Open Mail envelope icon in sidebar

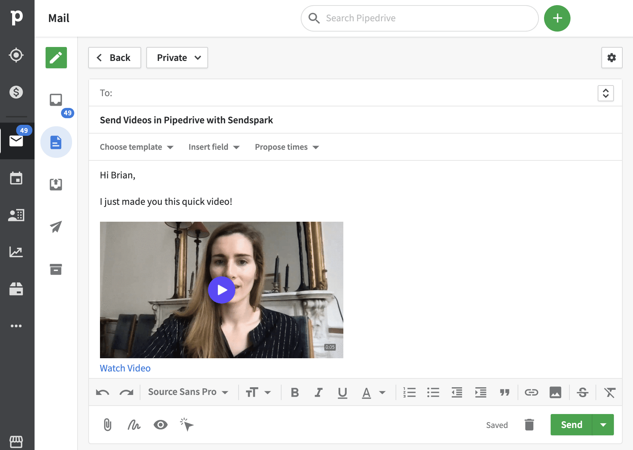click(x=16, y=141)
